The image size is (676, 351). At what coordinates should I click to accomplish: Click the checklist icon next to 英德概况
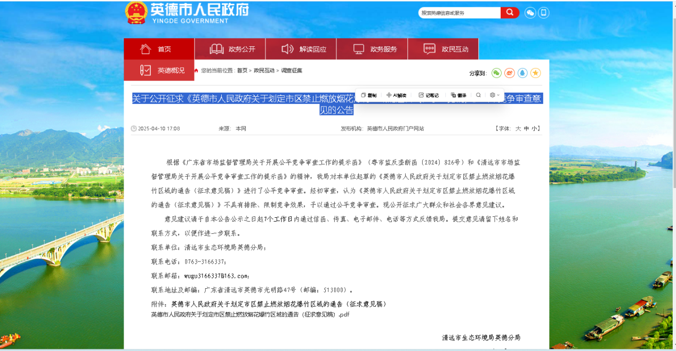point(146,70)
